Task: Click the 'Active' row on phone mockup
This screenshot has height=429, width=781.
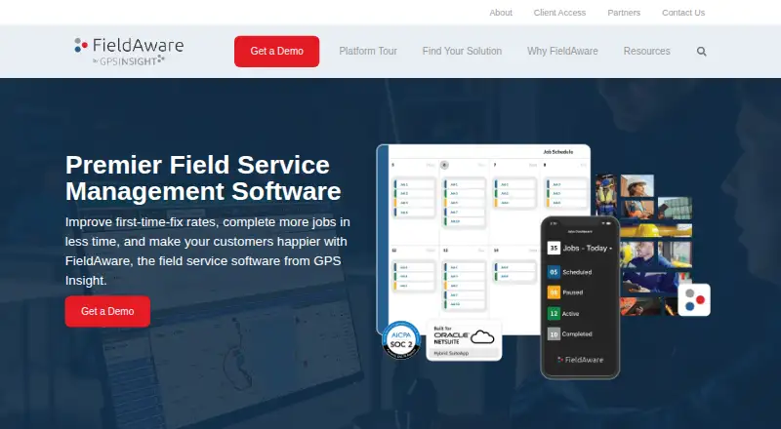Action: 564,314
